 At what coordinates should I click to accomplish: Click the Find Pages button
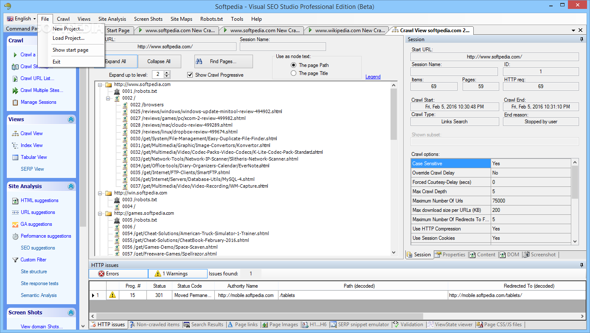click(224, 61)
